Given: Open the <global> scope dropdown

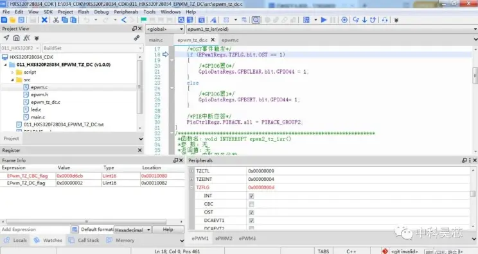Looking at the screenshot, I should click(165, 30).
